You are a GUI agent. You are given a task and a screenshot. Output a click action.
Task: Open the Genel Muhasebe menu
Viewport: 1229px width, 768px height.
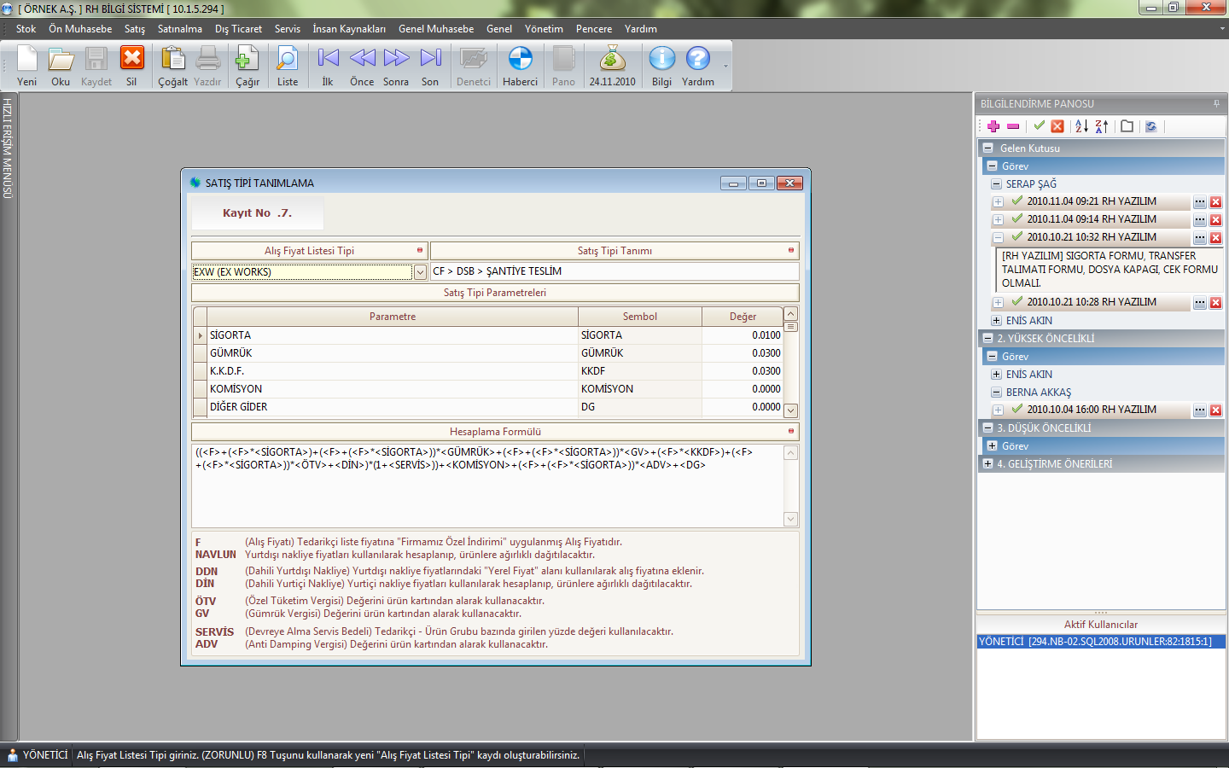(x=435, y=29)
